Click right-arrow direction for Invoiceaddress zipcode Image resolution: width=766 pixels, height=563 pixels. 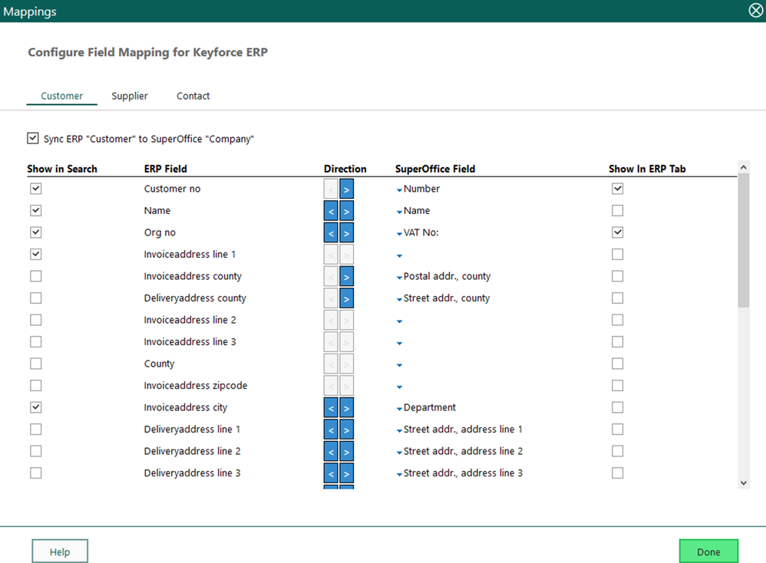click(346, 386)
